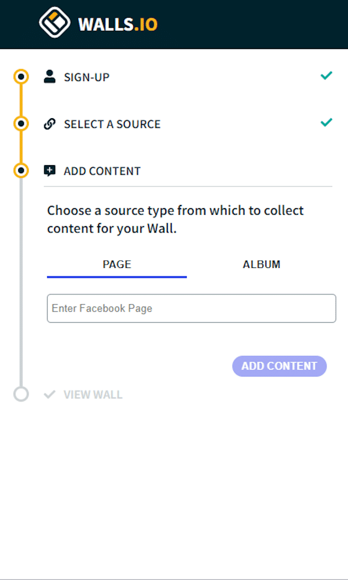Click the Sign-Up person icon
Image resolution: width=348 pixels, height=580 pixels.
[x=50, y=77]
